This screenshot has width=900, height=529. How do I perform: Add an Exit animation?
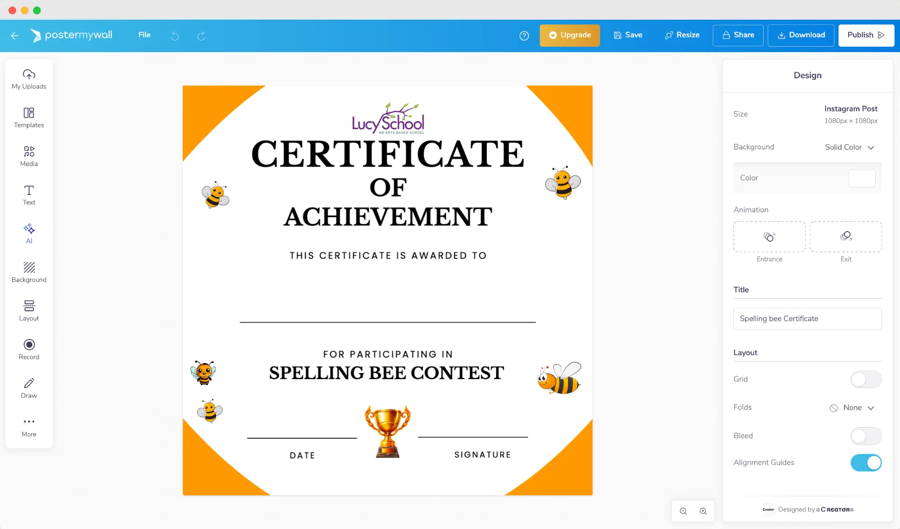click(846, 236)
